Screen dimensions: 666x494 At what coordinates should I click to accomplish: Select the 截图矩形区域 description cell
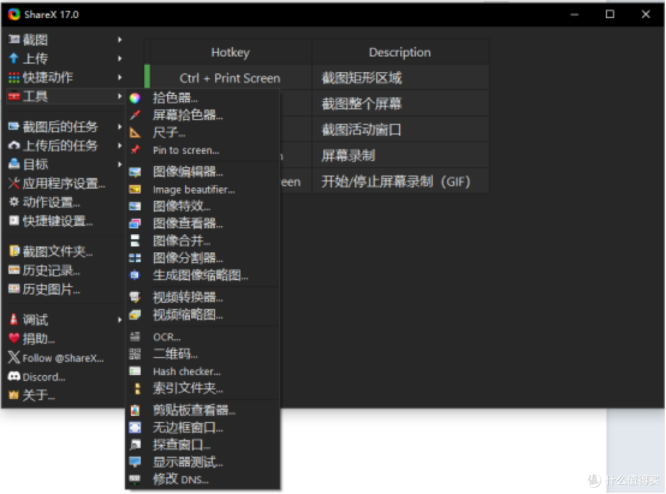pyautogui.click(x=400, y=78)
